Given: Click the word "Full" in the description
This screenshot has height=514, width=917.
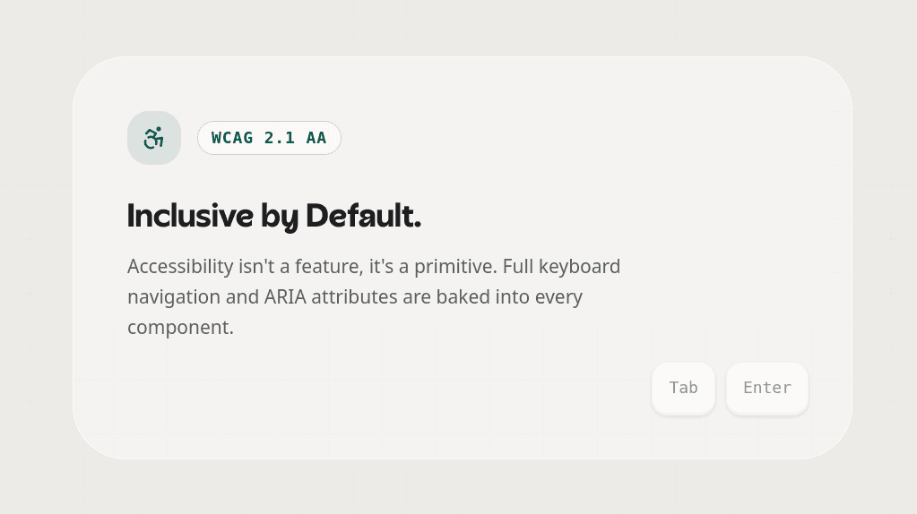Looking at the screenshot, I should click(519, 267).
